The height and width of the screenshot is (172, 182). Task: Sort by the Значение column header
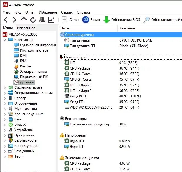click(x=150, y=28)
